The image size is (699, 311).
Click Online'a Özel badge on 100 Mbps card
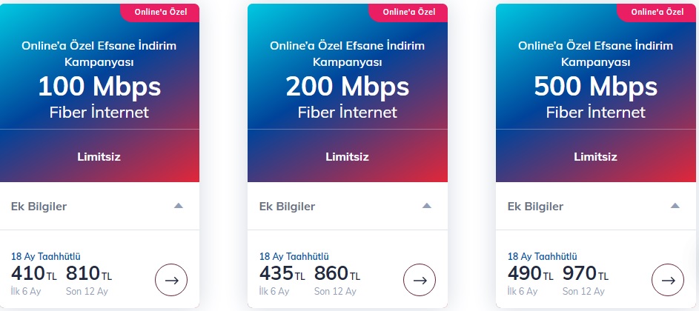(x=161, y=12)
